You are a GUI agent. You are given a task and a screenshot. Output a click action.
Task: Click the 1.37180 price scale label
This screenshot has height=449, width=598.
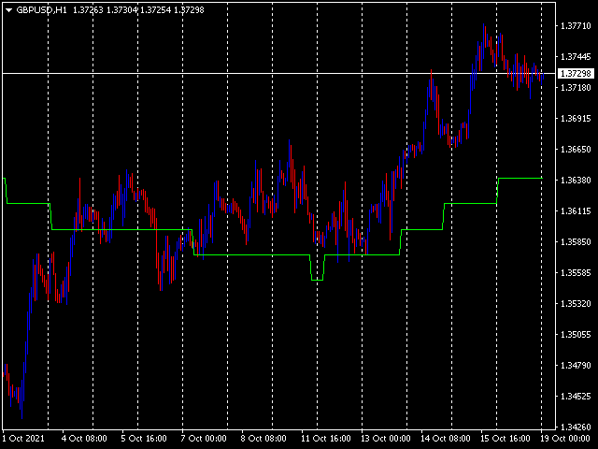(x=576, y=88)
